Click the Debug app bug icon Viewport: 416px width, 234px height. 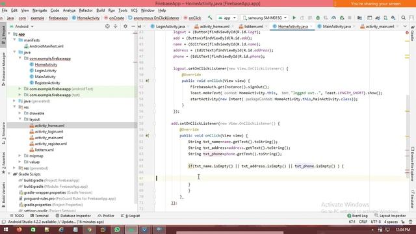point(318,18)
